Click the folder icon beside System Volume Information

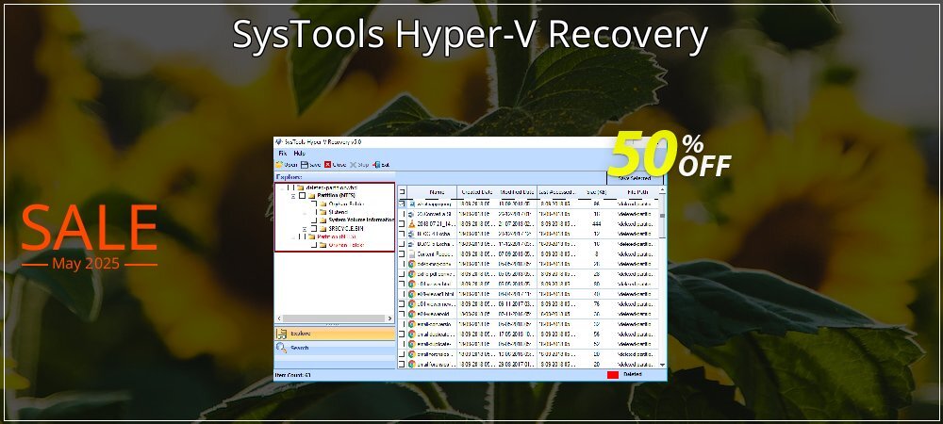tap(323, 220)
